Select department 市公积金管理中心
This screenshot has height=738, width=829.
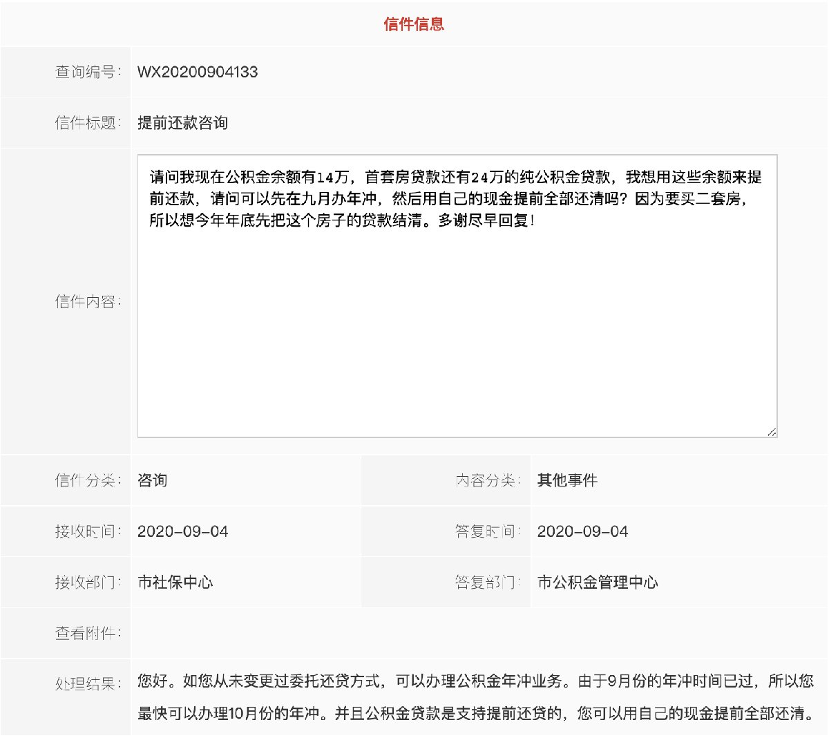pyautogui.click(x=598, y=583)
